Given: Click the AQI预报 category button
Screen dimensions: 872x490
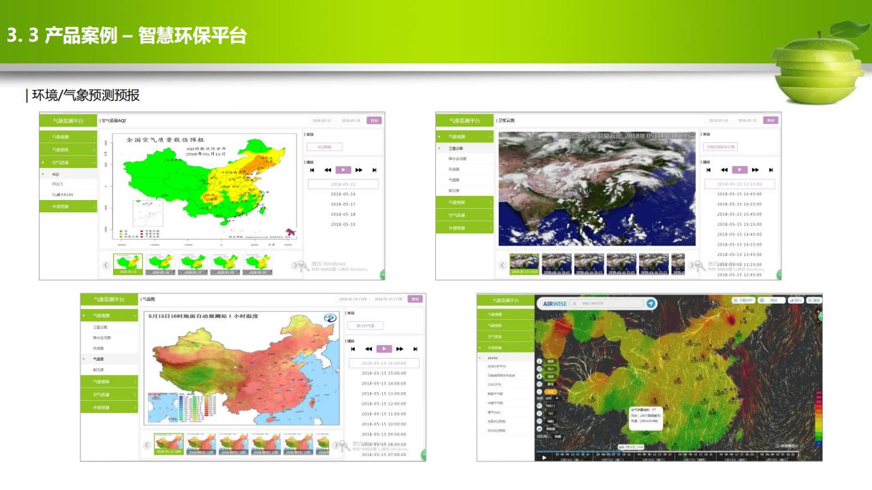Looking at the screenshot, I should point(324,146).
